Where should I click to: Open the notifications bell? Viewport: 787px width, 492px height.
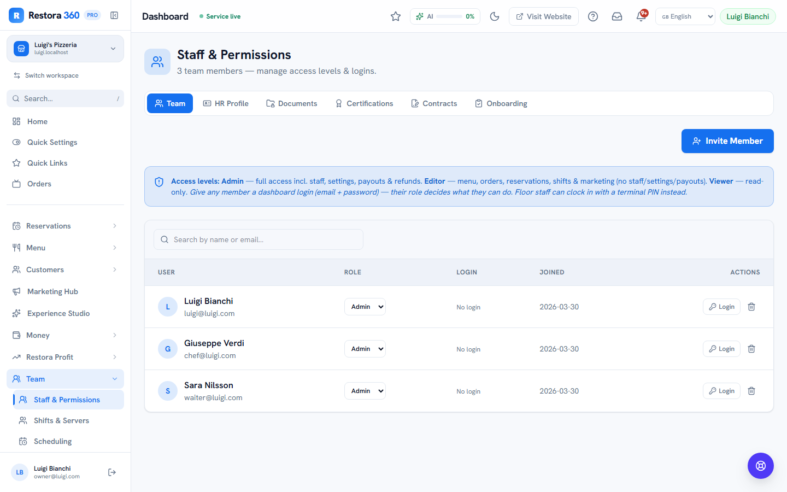(641, 16)
